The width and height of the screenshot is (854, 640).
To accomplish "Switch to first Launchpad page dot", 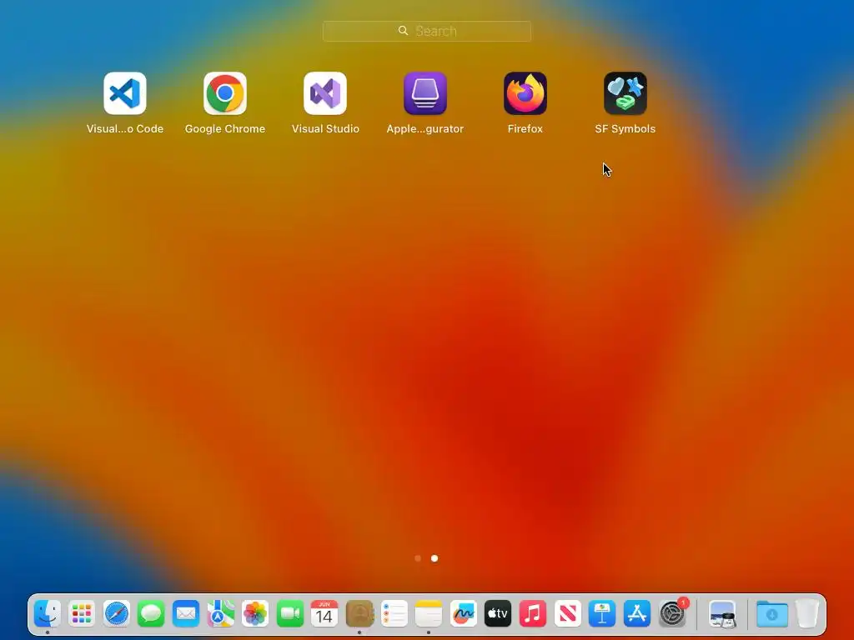I will [x=418, y=558].
